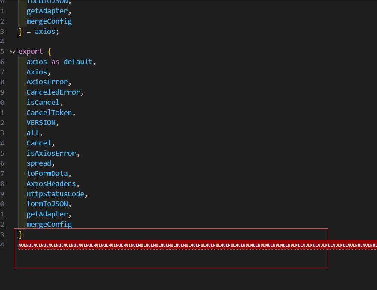Click 'mergeConfig' inside the export block
Image resolution: width=377 pixels, height=290 pixels.
pos(49,224)
